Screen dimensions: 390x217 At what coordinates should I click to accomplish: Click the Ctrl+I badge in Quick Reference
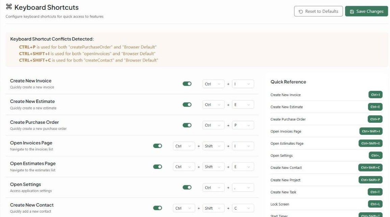(375, 95)
